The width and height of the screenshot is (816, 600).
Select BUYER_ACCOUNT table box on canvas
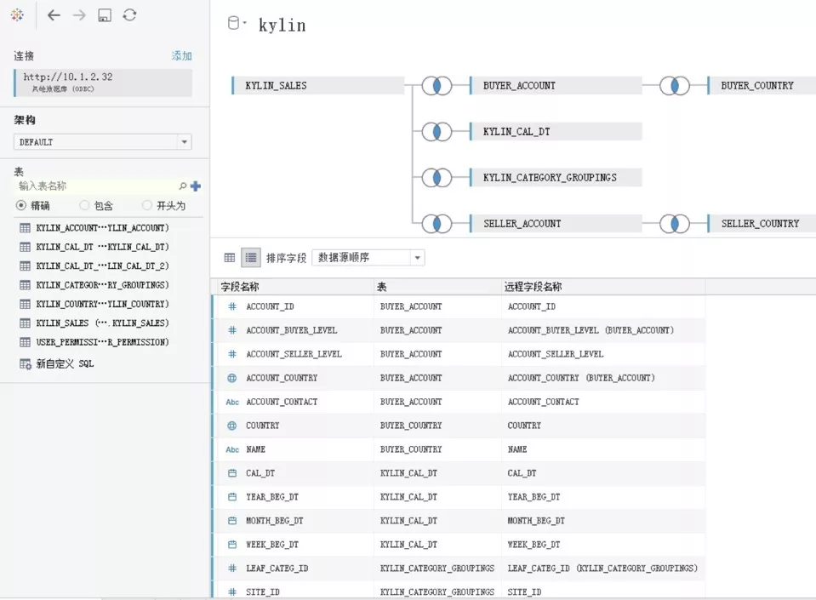tap(556, 85)
